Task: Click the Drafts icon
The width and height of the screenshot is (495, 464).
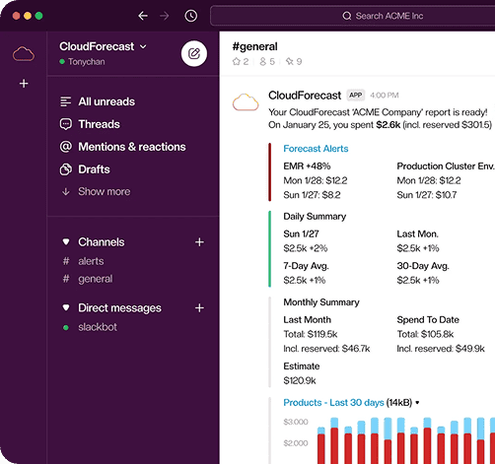Action: point(66,169)
